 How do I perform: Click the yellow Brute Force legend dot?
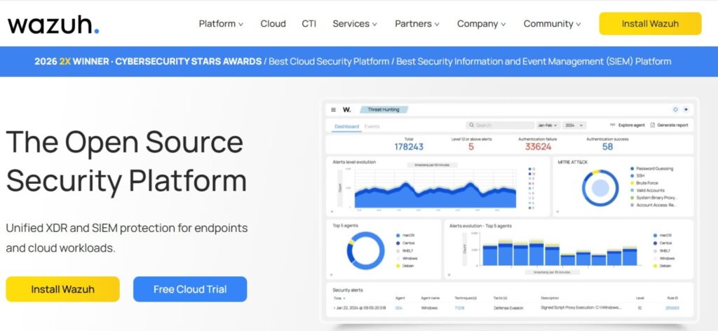click(x=632, y=183)
